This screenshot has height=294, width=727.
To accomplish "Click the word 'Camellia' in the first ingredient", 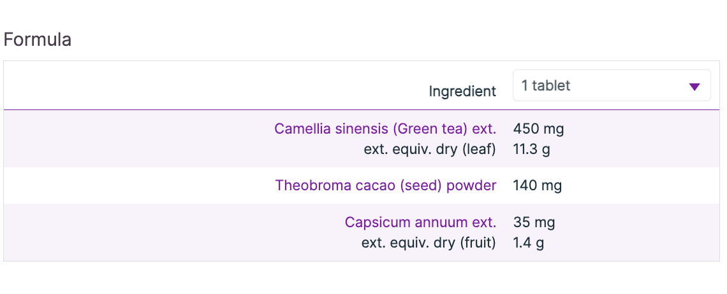I will coord(299,129).
